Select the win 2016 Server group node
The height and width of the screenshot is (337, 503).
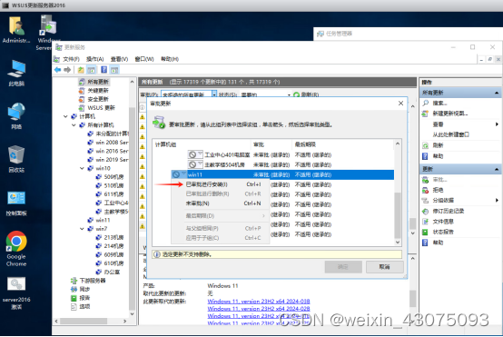112,151
